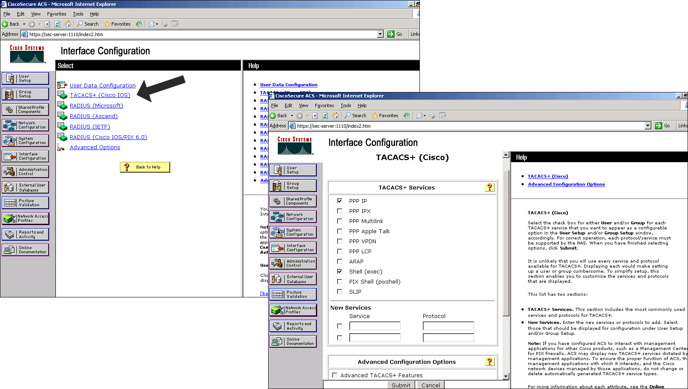Enable the SLIP checkbox
Screen dimensions: 688x389
340,292
